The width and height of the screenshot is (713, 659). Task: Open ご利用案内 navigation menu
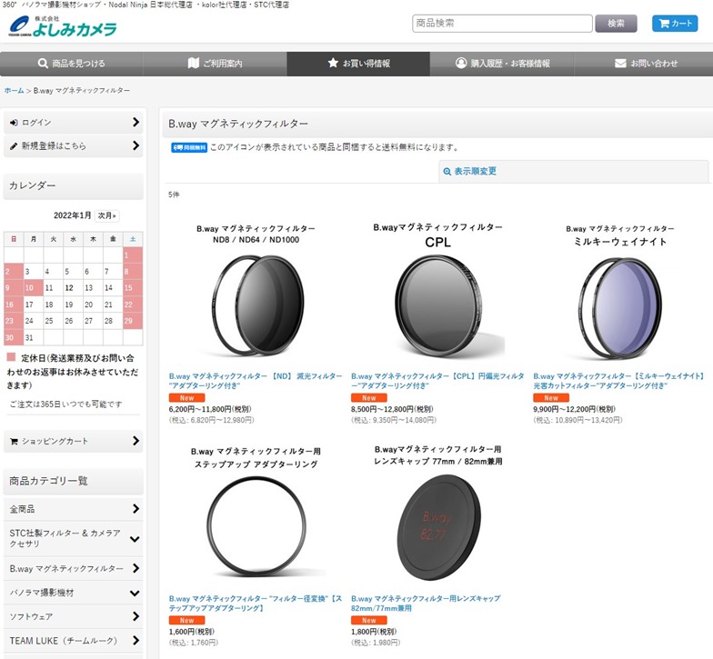(x=215, y=64)
